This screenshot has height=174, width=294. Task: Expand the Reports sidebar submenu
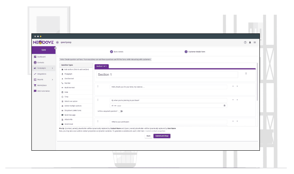pos(53,80)
